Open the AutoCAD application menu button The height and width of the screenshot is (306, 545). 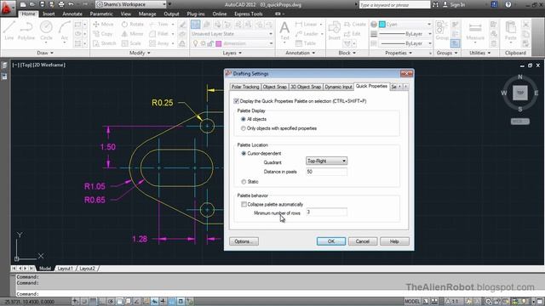pos(7,8)
